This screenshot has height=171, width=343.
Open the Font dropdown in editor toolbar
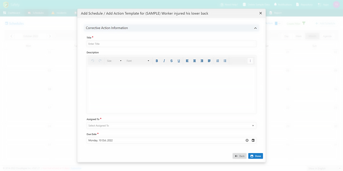[138, 61]
